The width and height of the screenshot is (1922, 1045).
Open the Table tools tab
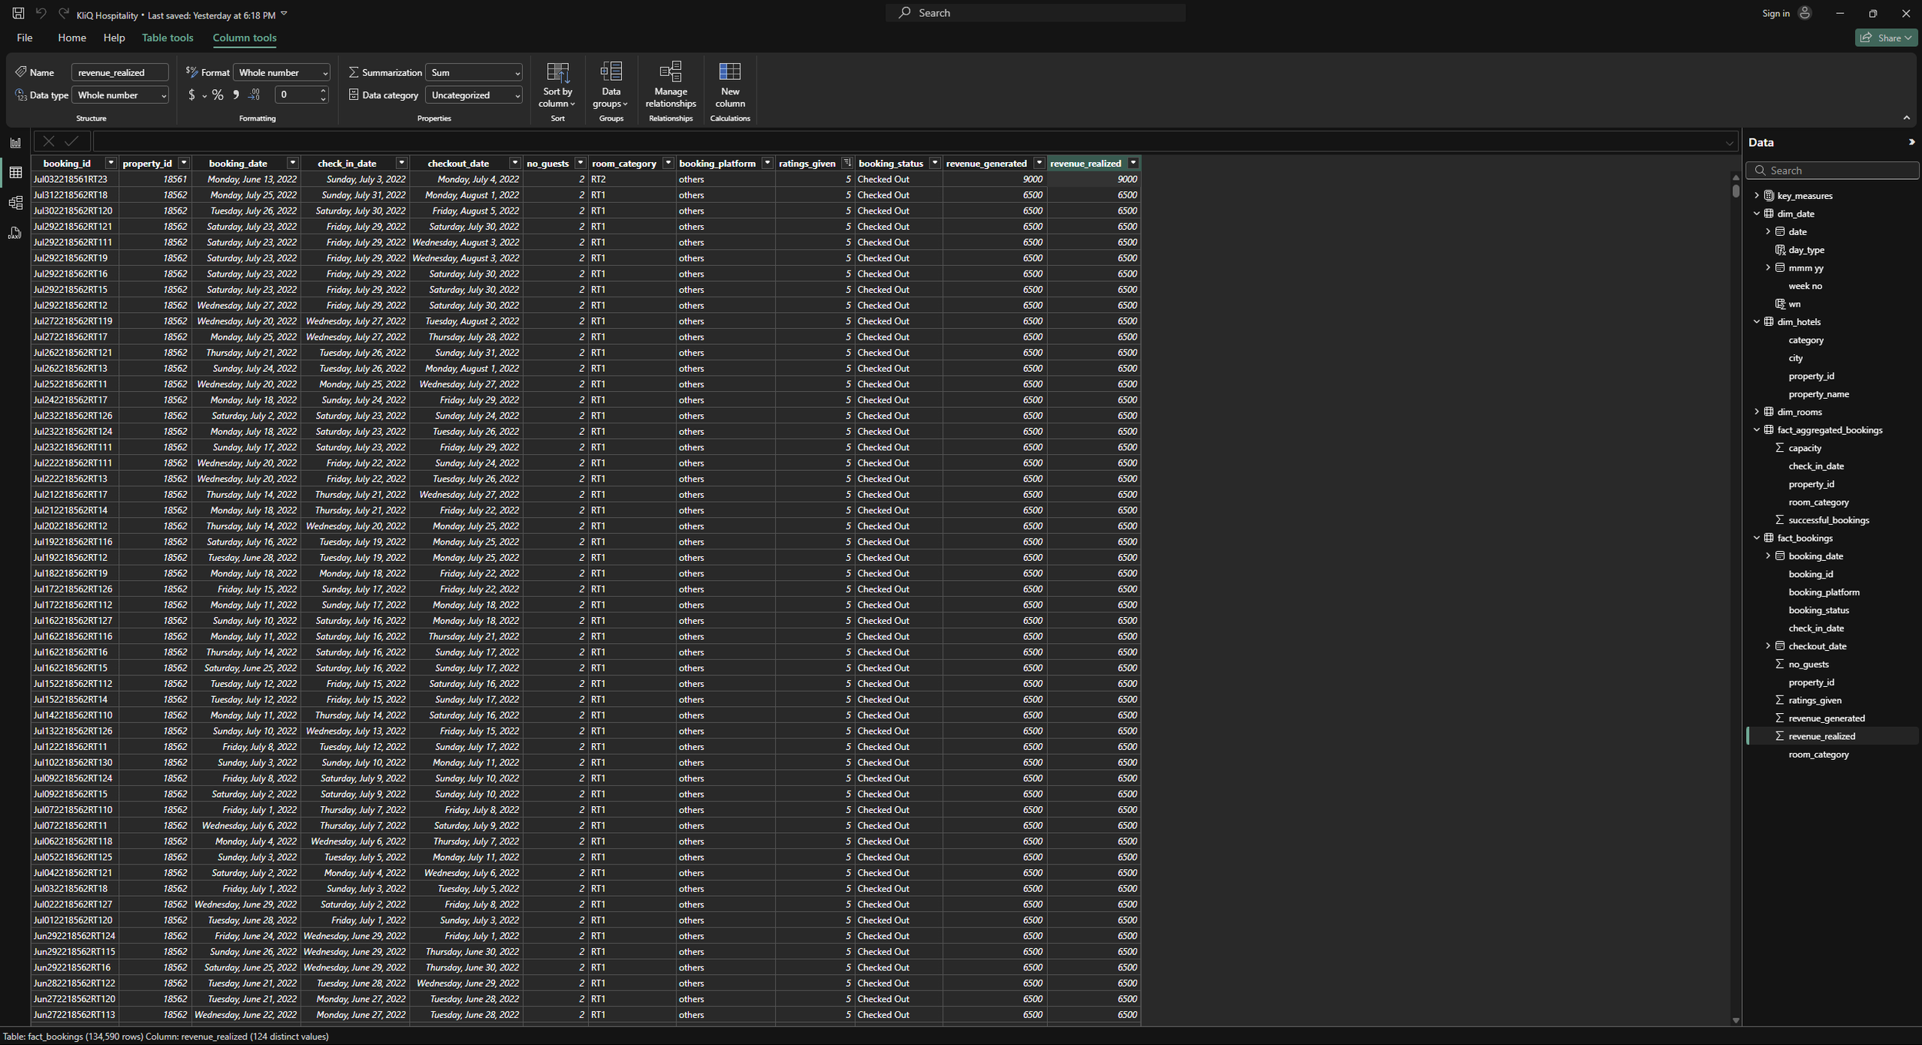click(167, 38)
